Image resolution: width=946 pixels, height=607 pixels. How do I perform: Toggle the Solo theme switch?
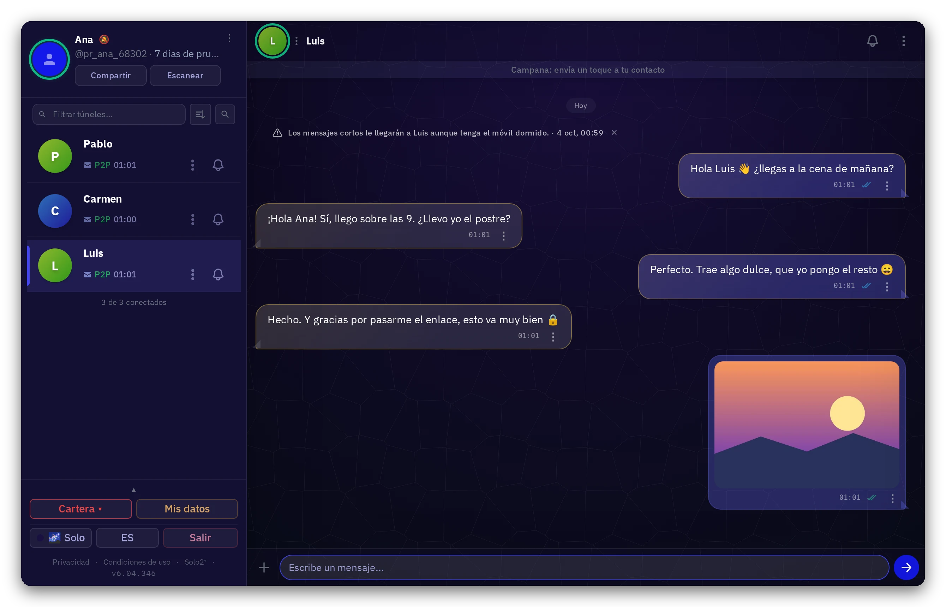tap(61, 537)
